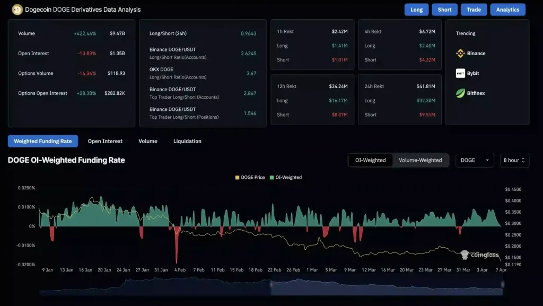Open the DOGE coin dropdown
This screenshot has width=543, height=306.
[x=475, y=160]
